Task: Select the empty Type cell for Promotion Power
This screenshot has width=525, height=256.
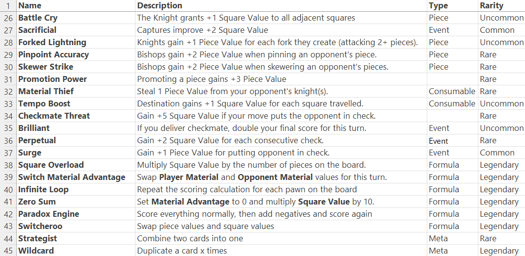Action: click(x=452, y=79)
